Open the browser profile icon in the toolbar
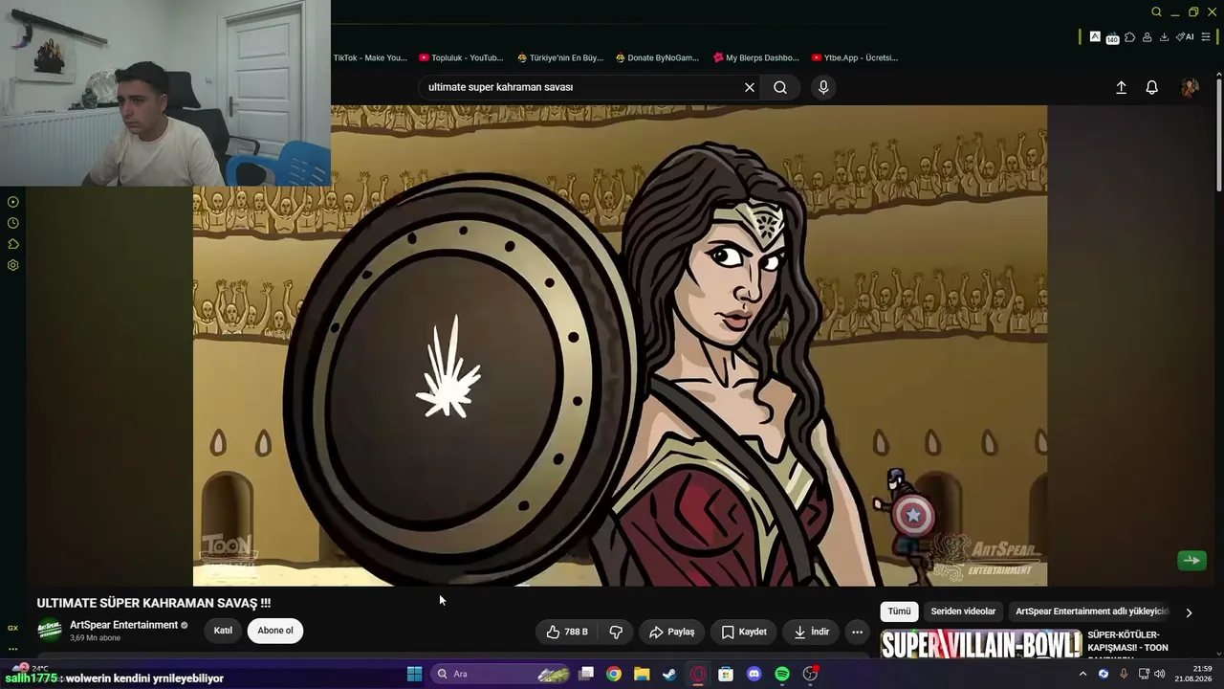1224x689 pixels. 1147,37
